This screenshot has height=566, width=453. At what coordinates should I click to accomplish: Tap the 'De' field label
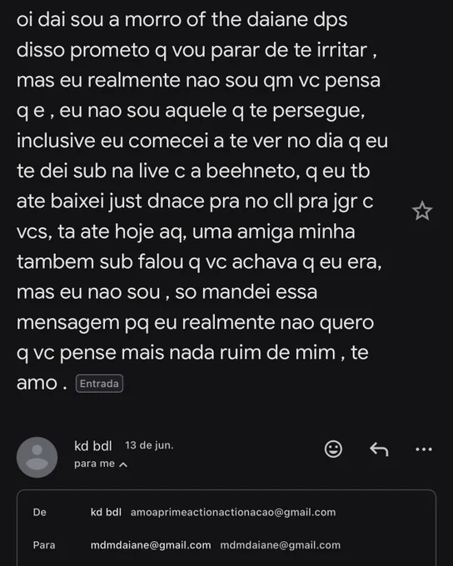(x=40, y=512)
